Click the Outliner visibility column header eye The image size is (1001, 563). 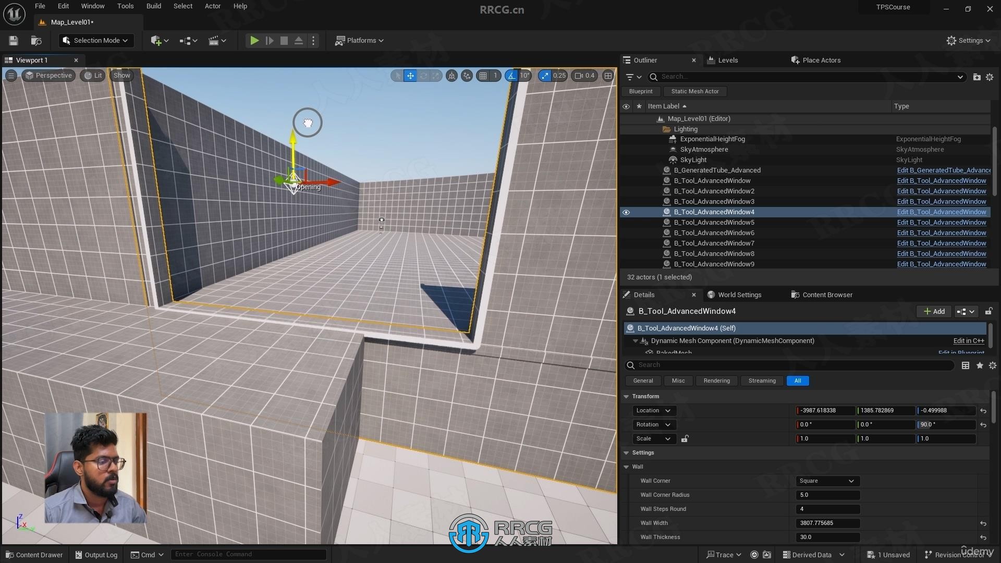(x=626, y=106)
